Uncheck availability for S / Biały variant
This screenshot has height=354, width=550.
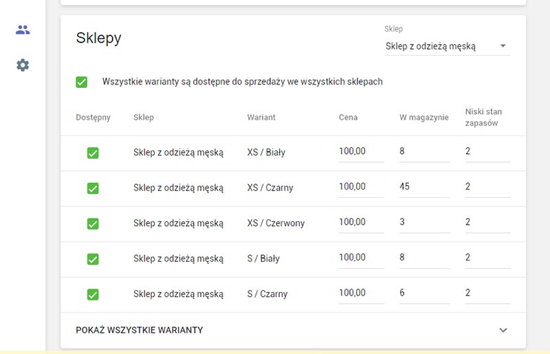point(93,259)
